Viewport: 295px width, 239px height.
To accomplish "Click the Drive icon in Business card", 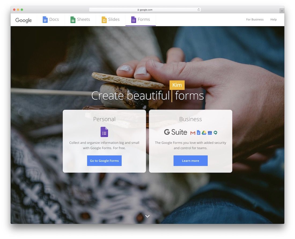I will click(x=204, y=133).
